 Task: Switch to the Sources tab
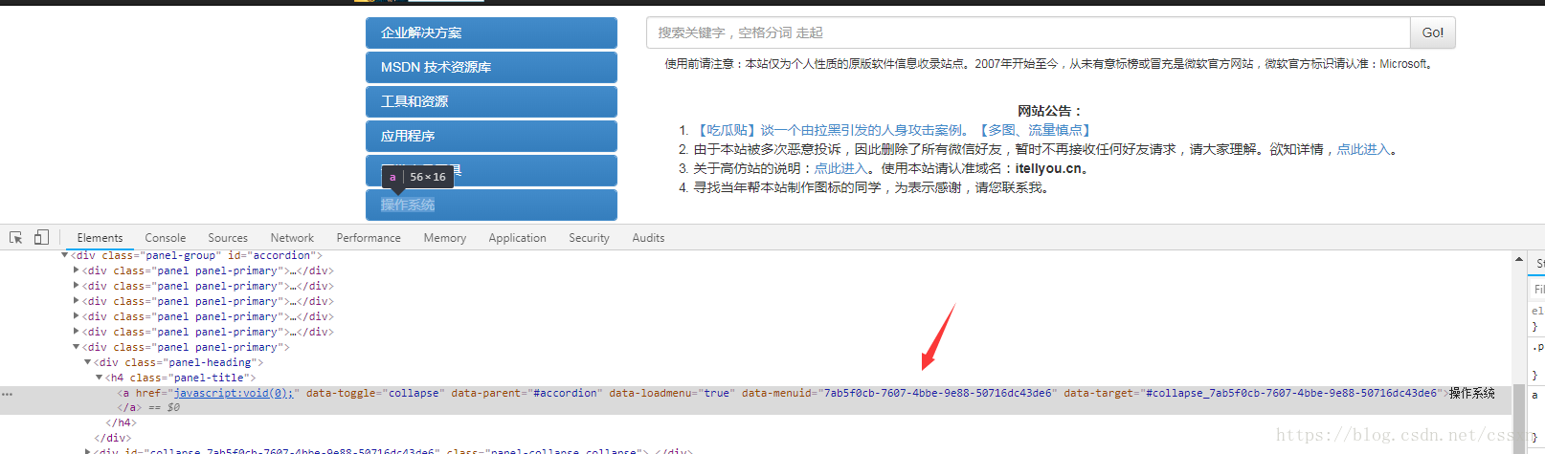[x=228, y=238]
